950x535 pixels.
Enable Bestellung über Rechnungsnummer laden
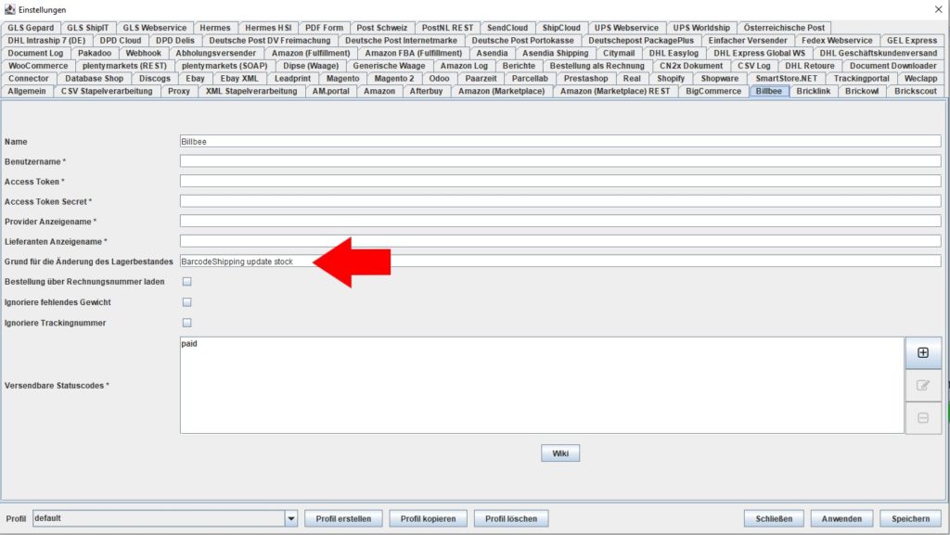tap(187, 282)
